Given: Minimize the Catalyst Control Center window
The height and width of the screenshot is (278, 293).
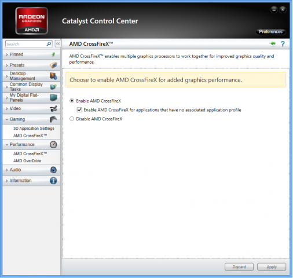Looking at the screenshot, I should pos(274,9).
